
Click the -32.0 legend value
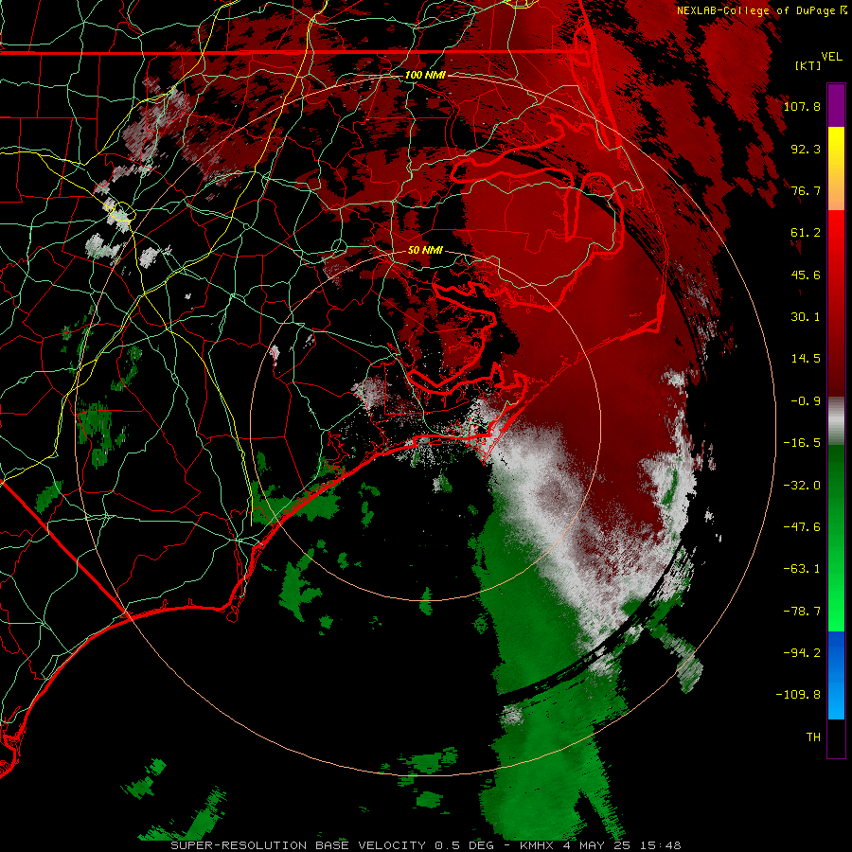coord(802,486)
